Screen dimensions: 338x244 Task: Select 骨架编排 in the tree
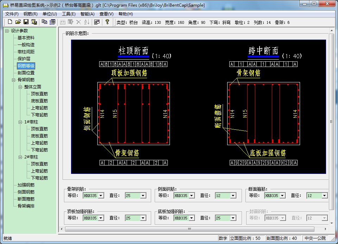coord(26,206)
